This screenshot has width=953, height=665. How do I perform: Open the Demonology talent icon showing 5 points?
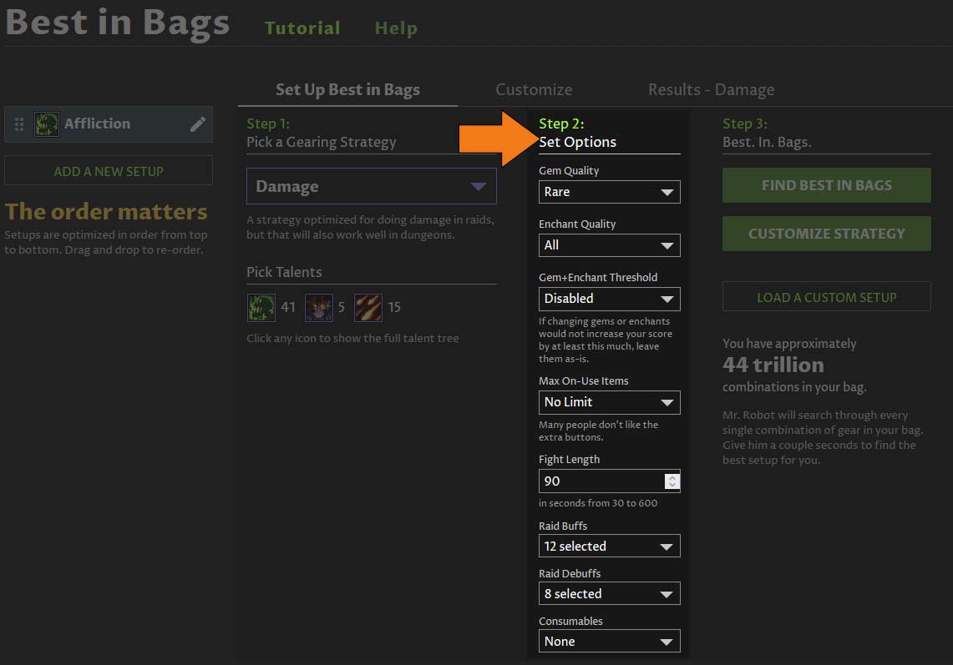coord(318,307)
